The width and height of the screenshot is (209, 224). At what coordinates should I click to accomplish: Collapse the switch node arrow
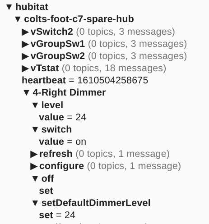point(35,130)
